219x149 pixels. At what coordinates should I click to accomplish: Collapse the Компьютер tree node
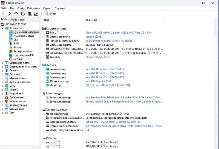pyautogui.click(x=2, y=28)
